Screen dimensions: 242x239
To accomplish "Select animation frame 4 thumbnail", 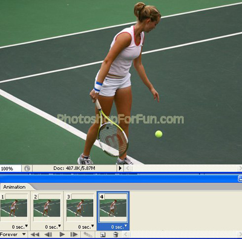I will 113,208.
